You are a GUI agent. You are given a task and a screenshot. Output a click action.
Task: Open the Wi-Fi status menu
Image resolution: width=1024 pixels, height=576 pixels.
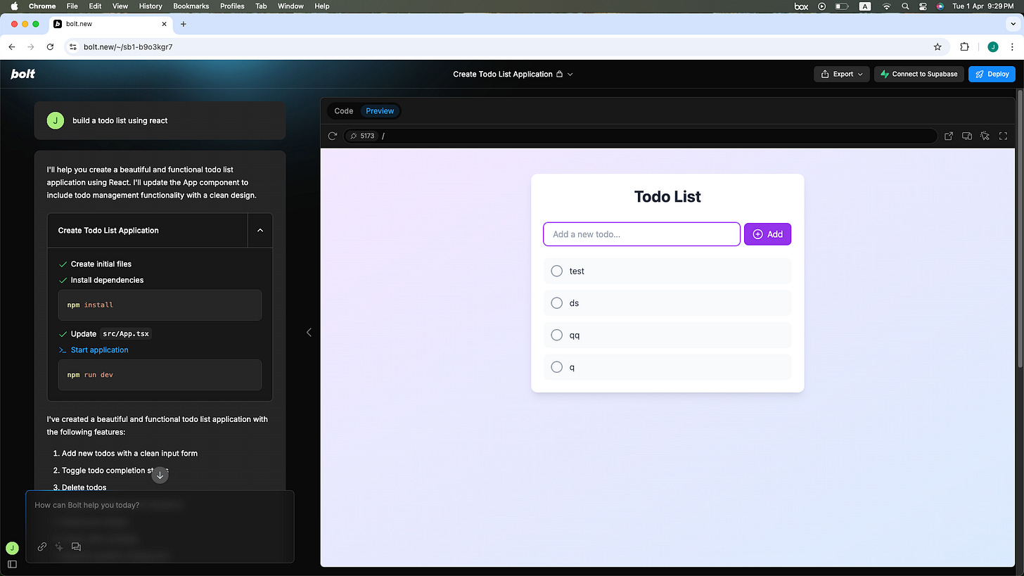pos(887,6)
